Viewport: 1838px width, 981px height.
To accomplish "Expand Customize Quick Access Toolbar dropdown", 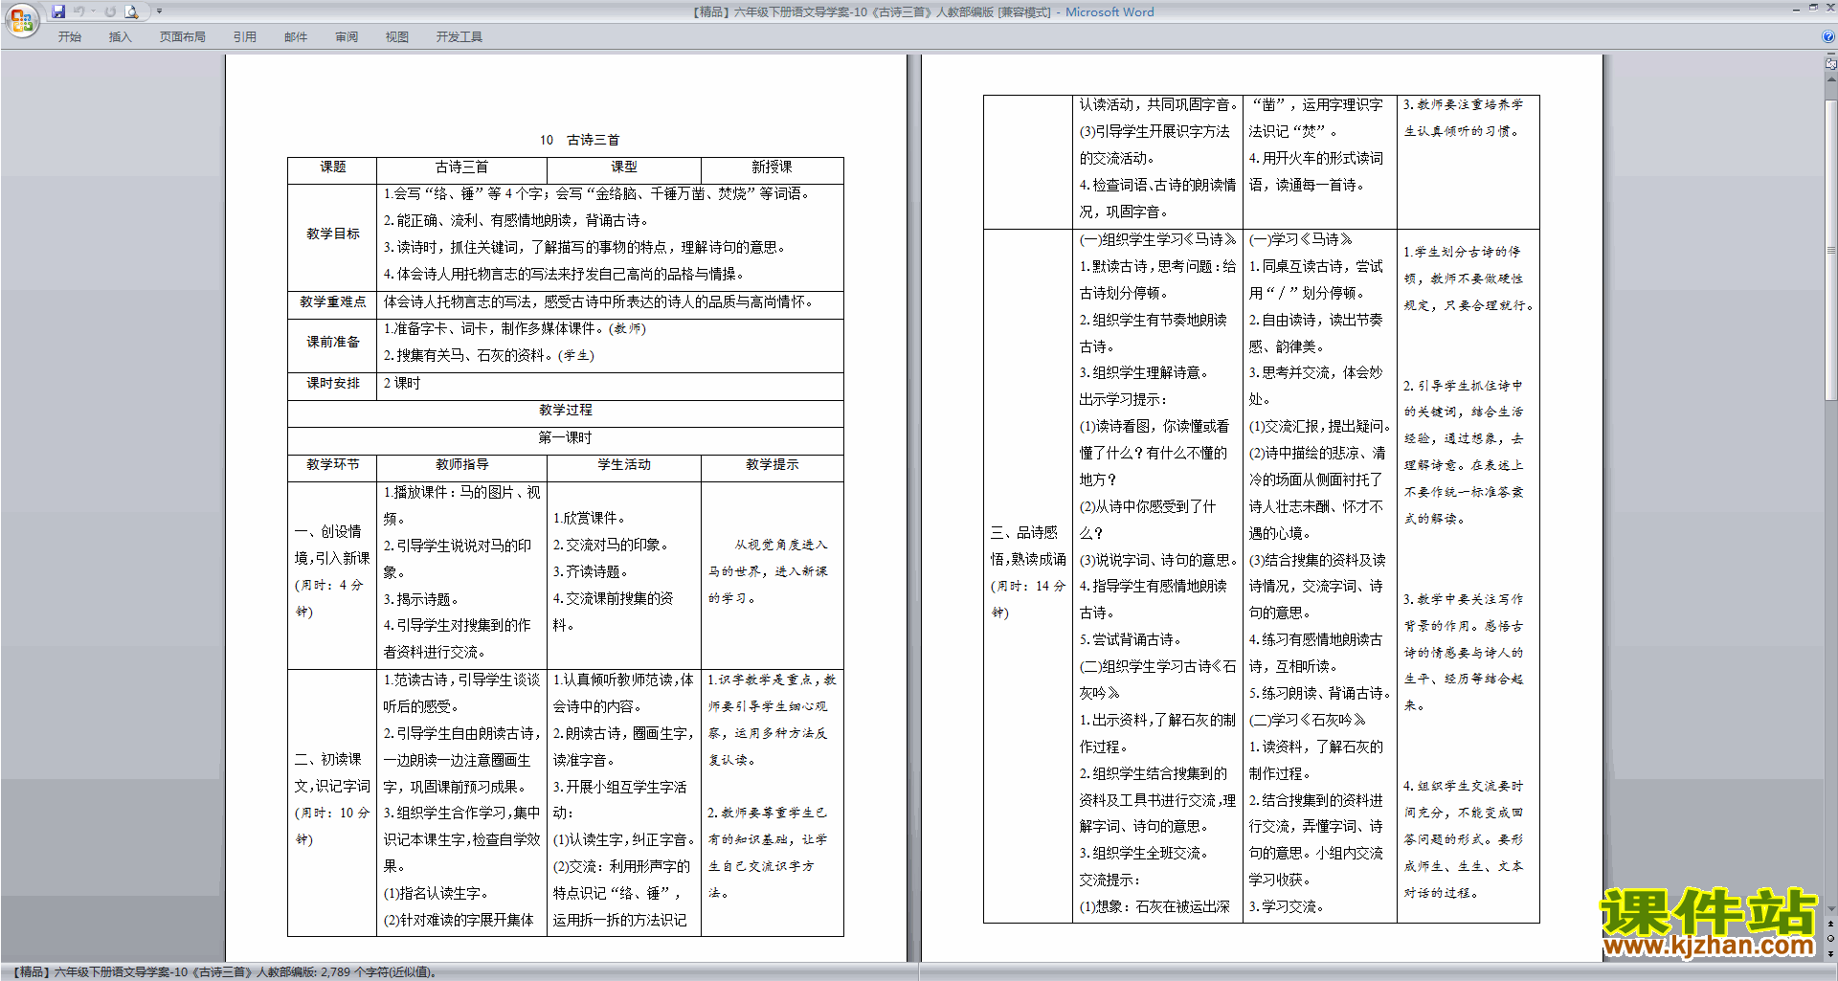I will 159,11.
